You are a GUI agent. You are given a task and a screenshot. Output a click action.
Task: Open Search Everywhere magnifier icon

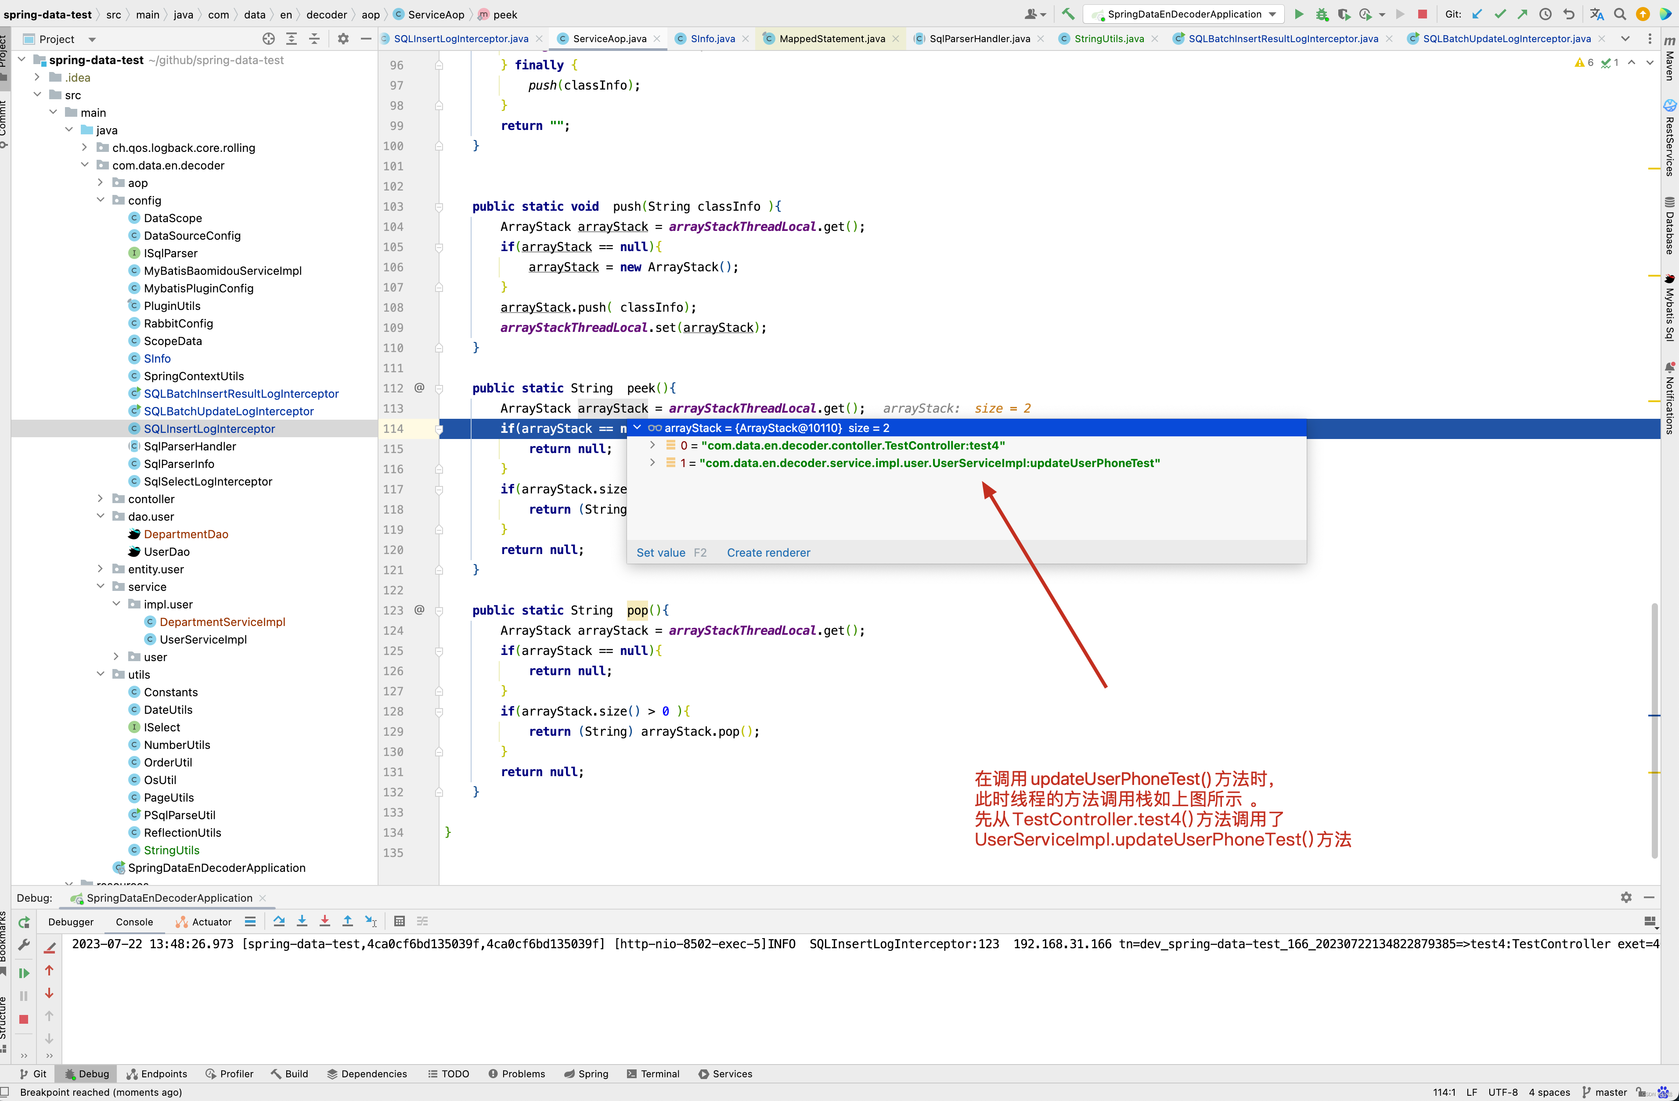[1621, 14]
